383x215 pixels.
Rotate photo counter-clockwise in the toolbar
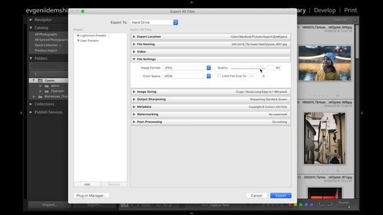click(x=321, y=204)
